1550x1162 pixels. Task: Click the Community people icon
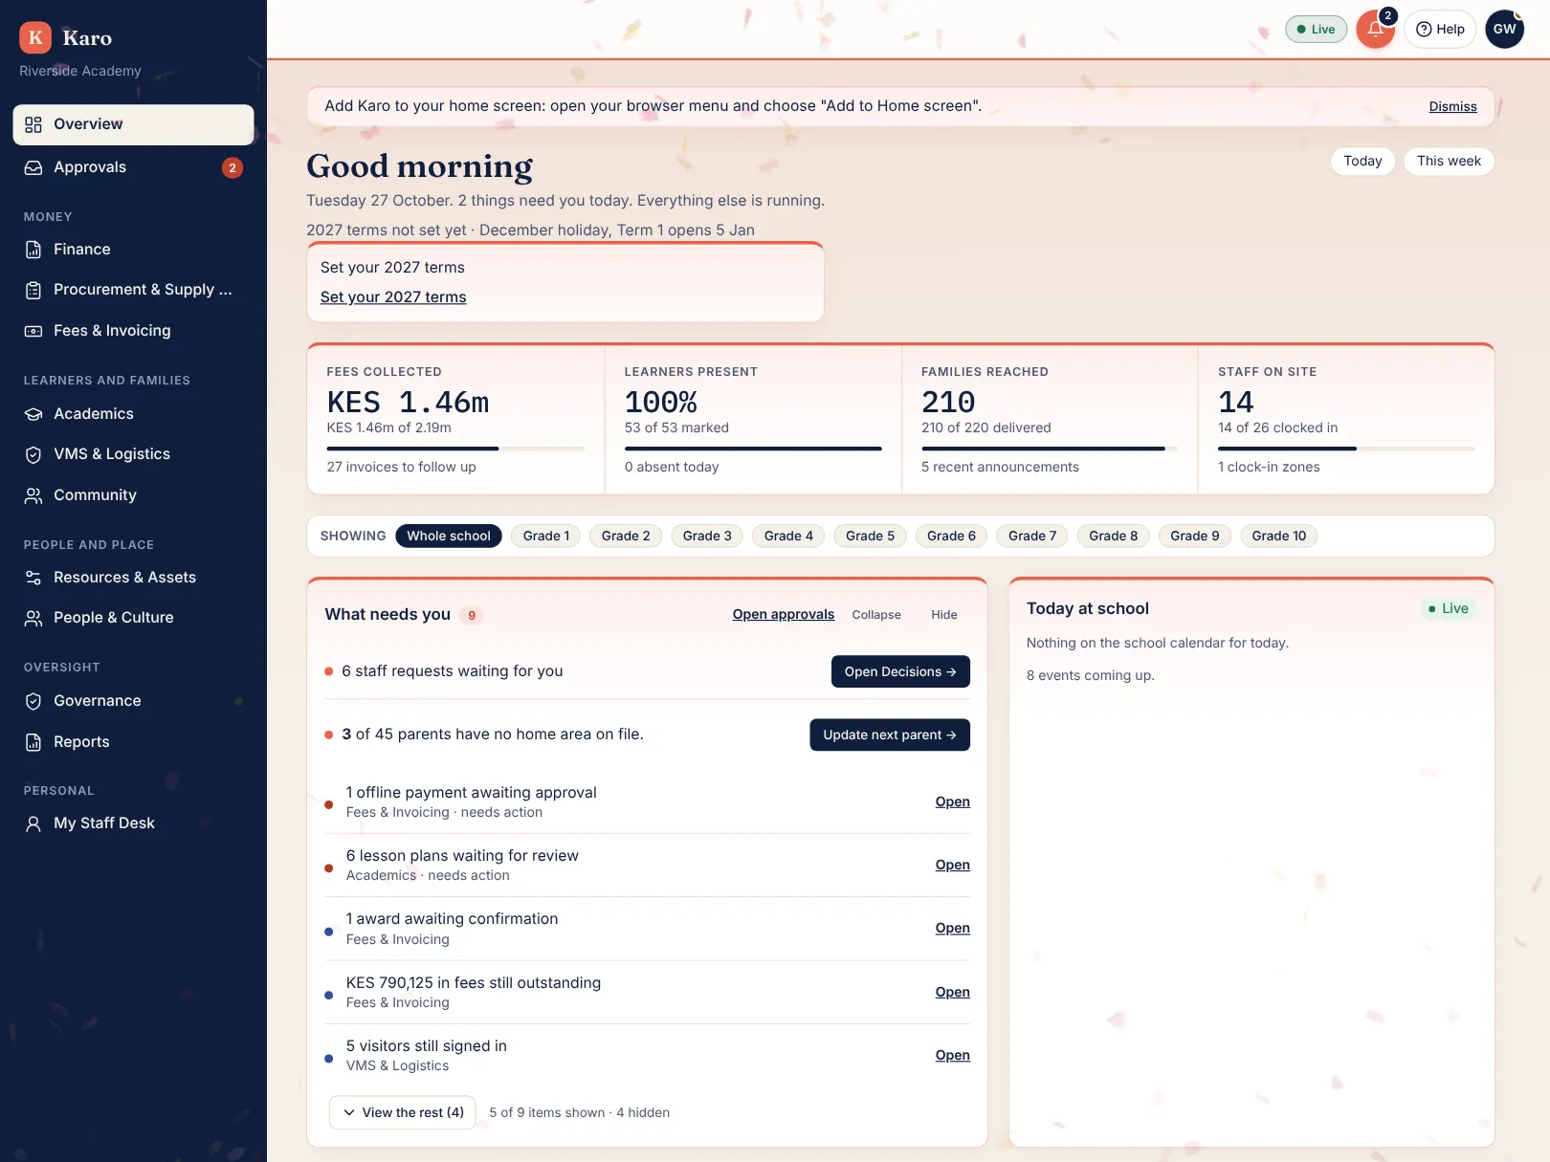click(33, 495)
